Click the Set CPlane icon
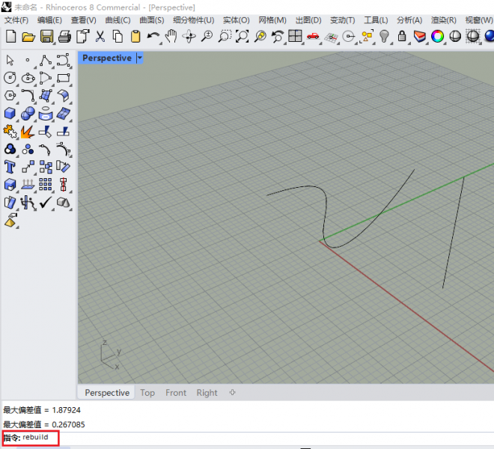Viewport: 494px width, 449px height. click(331, 37)
